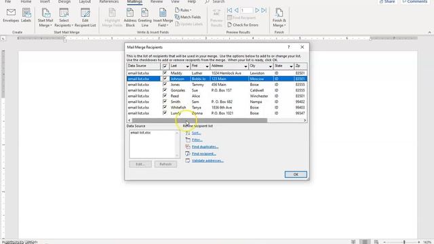Open the Mailings tab
The image size is (434, 244).
click(x=134, y=1)
